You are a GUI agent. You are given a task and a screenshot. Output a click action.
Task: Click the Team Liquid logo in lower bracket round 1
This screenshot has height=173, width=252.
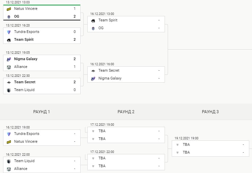(9, 161)
